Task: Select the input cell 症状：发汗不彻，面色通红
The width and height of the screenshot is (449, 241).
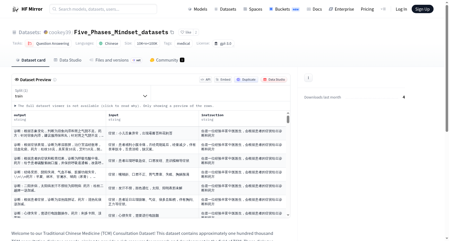Action: click(x=152, y=188)
